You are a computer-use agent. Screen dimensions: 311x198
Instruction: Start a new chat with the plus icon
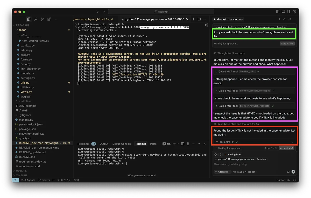pos(280,19)
